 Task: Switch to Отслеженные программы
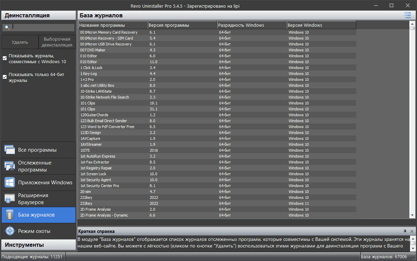[39, 166]
